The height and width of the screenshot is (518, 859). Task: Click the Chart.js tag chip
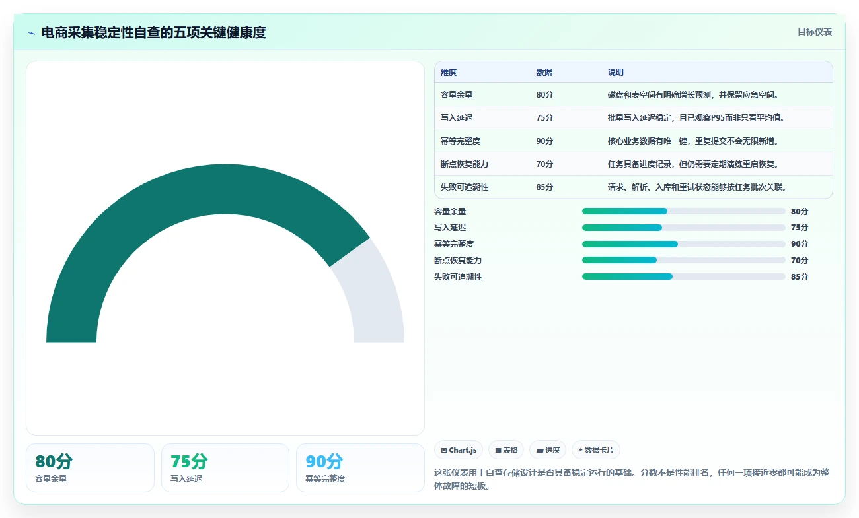click(459, 450)
